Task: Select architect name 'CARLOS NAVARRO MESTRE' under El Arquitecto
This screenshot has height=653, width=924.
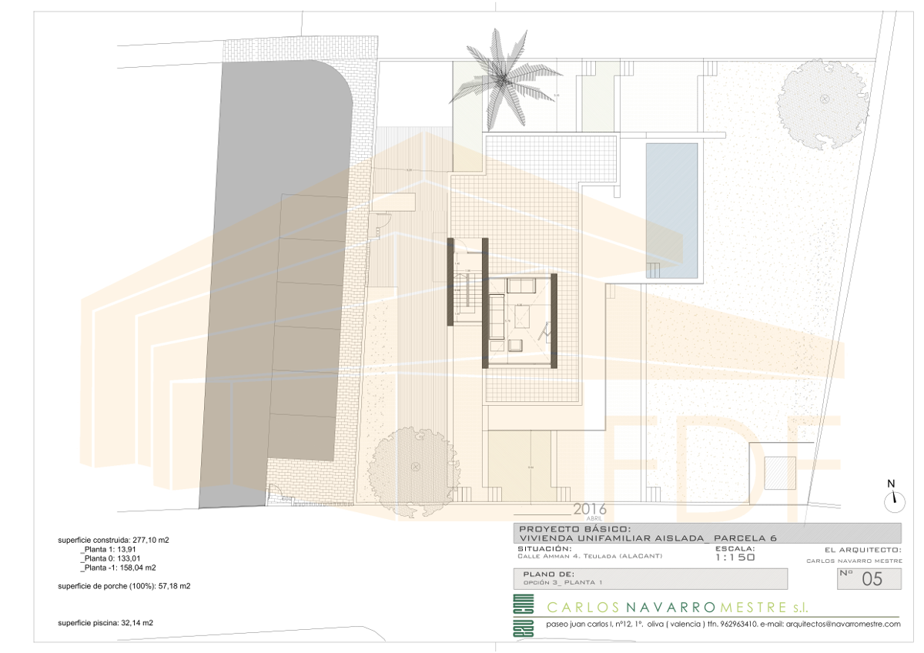Action: (854, 561)
